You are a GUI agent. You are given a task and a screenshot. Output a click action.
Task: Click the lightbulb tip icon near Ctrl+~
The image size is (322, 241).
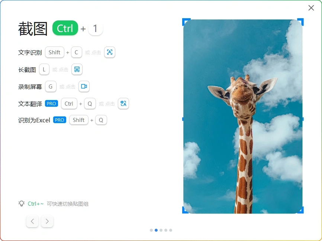point(21,203)
